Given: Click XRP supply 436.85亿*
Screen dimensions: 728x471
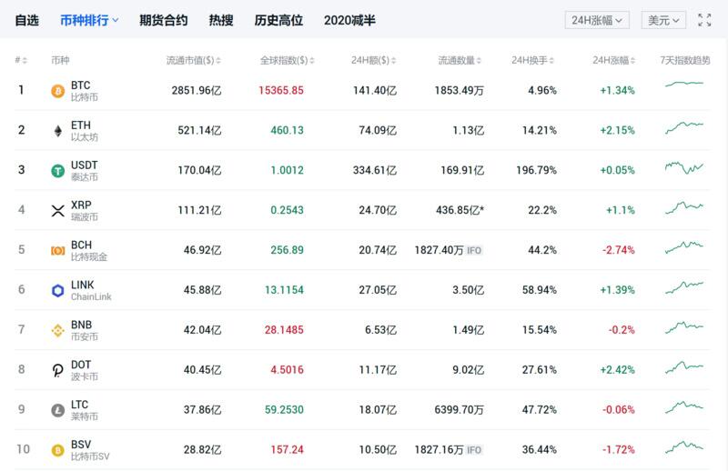Looking at the screenshot, I should click(x=460, y=210).
